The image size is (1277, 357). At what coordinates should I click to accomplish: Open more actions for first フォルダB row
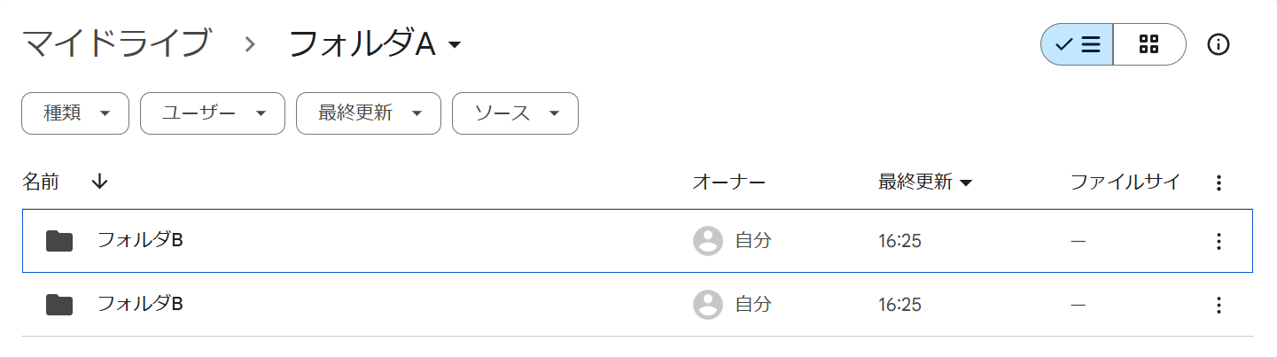pos(1219,241)
